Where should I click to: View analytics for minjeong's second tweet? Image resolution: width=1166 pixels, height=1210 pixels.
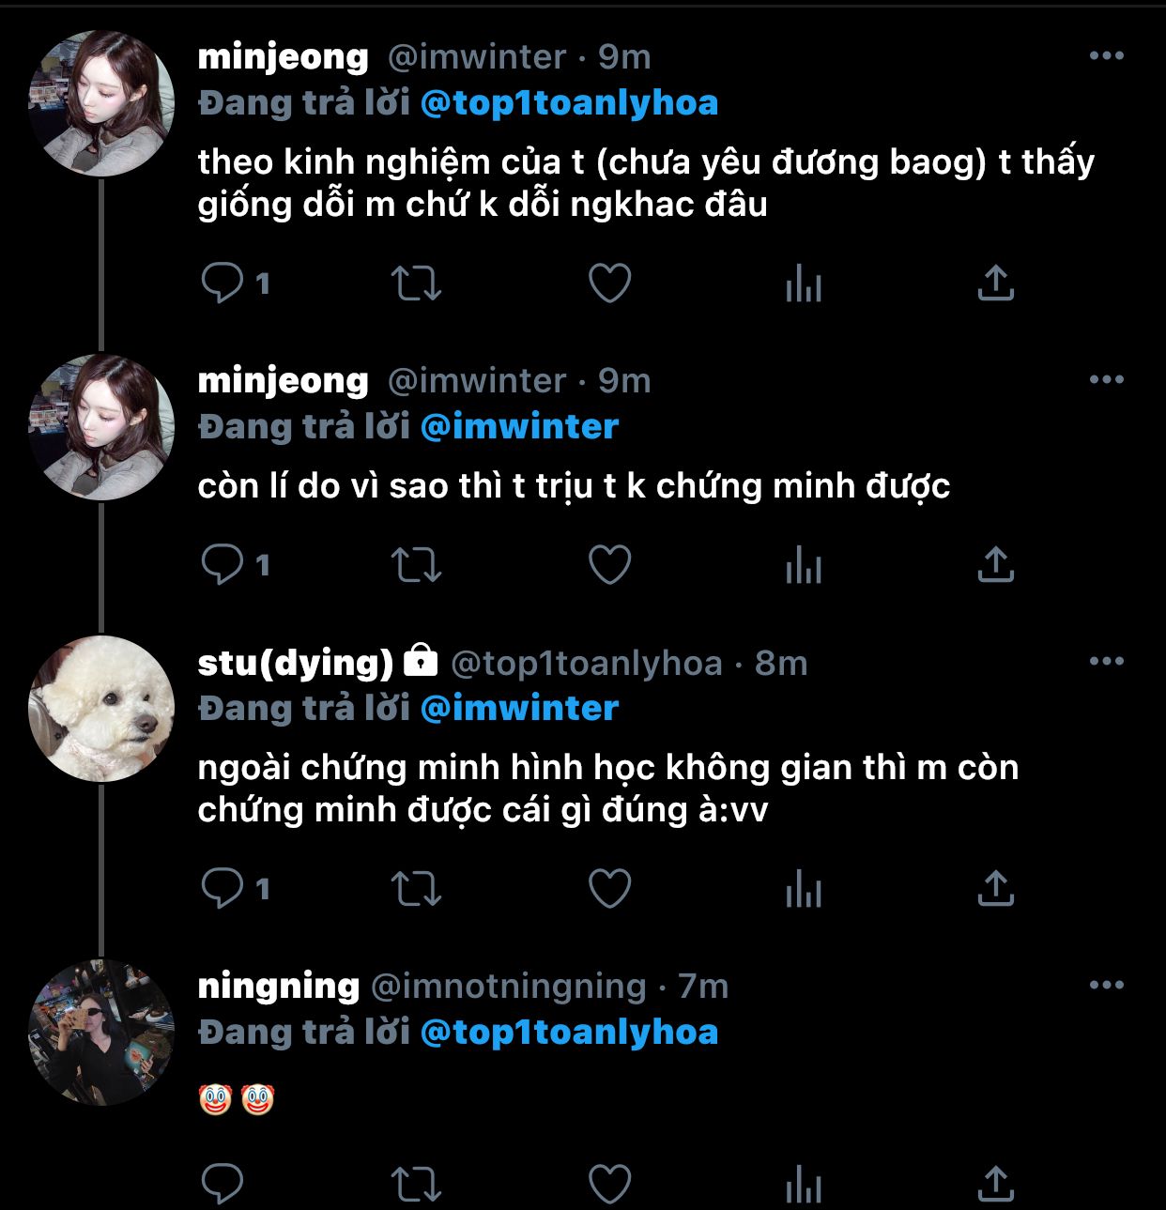coord(803,565)
